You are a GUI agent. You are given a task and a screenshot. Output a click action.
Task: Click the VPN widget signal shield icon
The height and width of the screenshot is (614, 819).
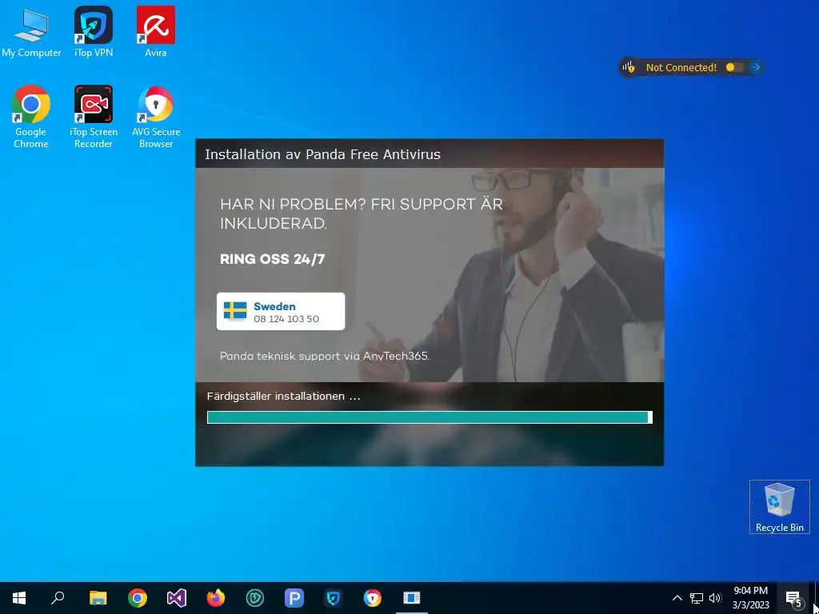629,67
